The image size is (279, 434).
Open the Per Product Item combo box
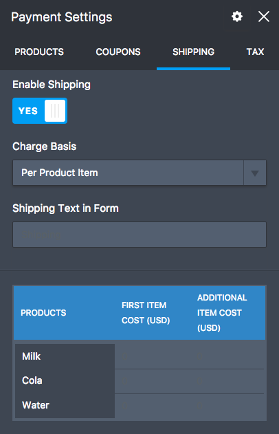pos(139,173)
